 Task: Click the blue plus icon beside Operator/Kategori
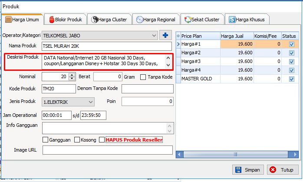tap(165, 35)
